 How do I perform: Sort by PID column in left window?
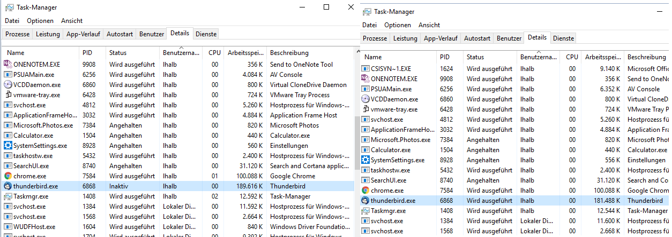coord(92,53)
